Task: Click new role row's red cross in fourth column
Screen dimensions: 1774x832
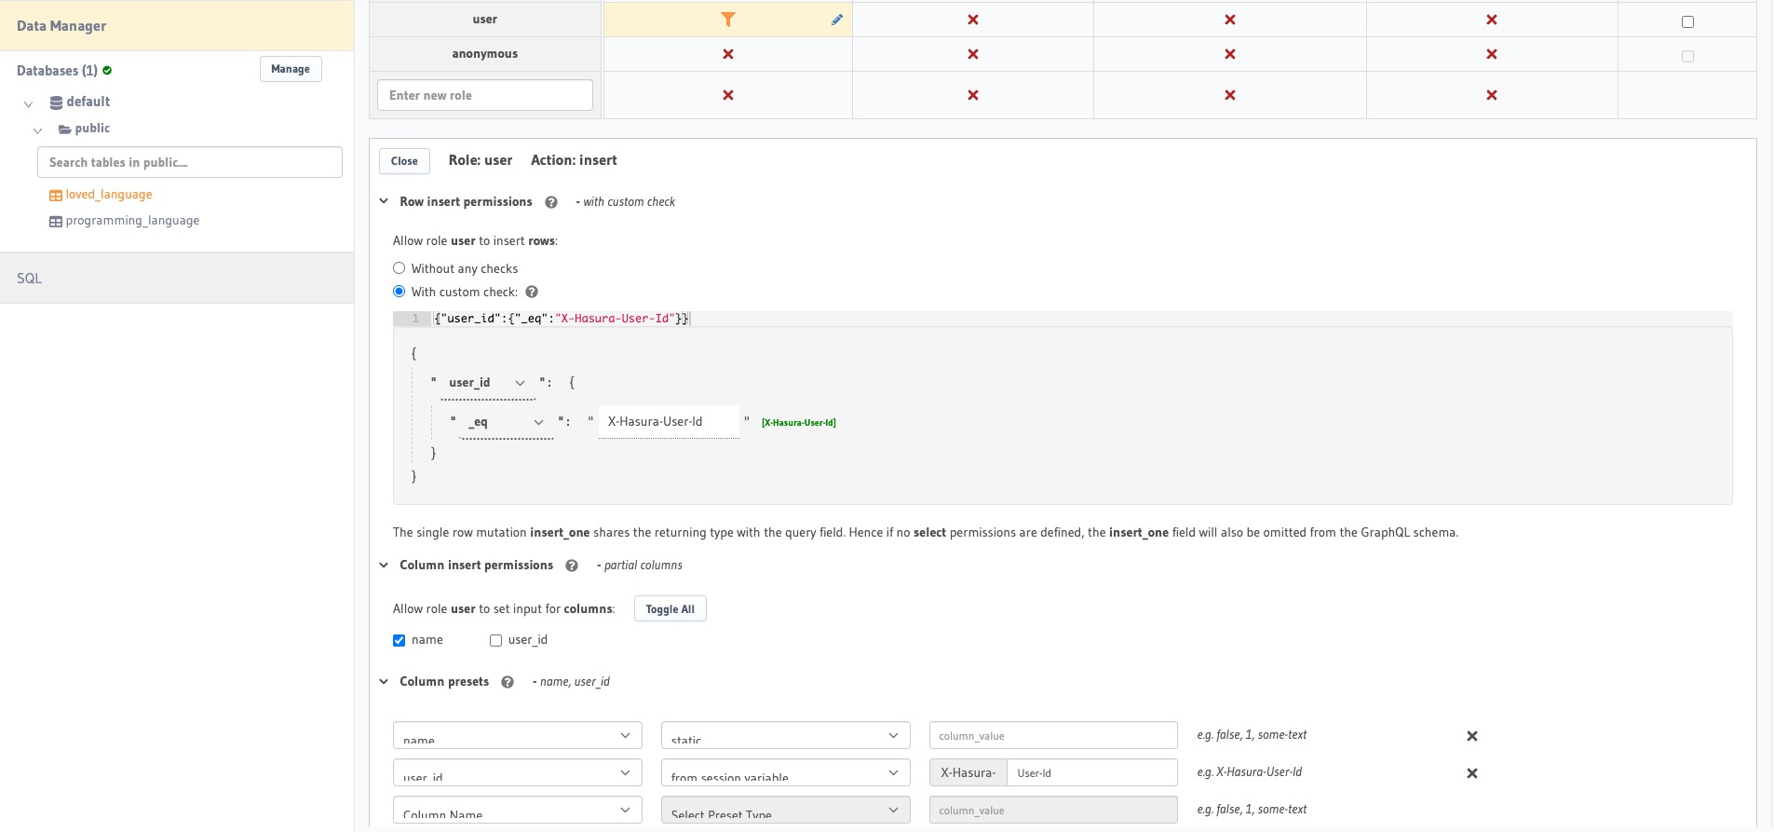Action: [1492, 95]
